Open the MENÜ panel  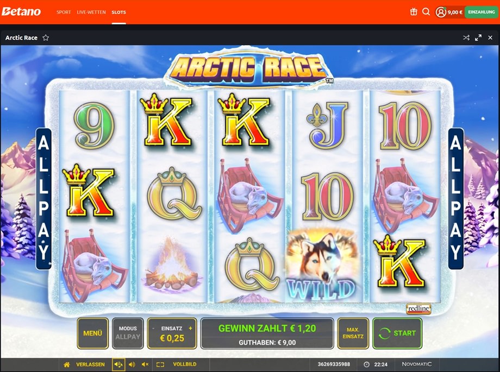(x=92, y=333)
